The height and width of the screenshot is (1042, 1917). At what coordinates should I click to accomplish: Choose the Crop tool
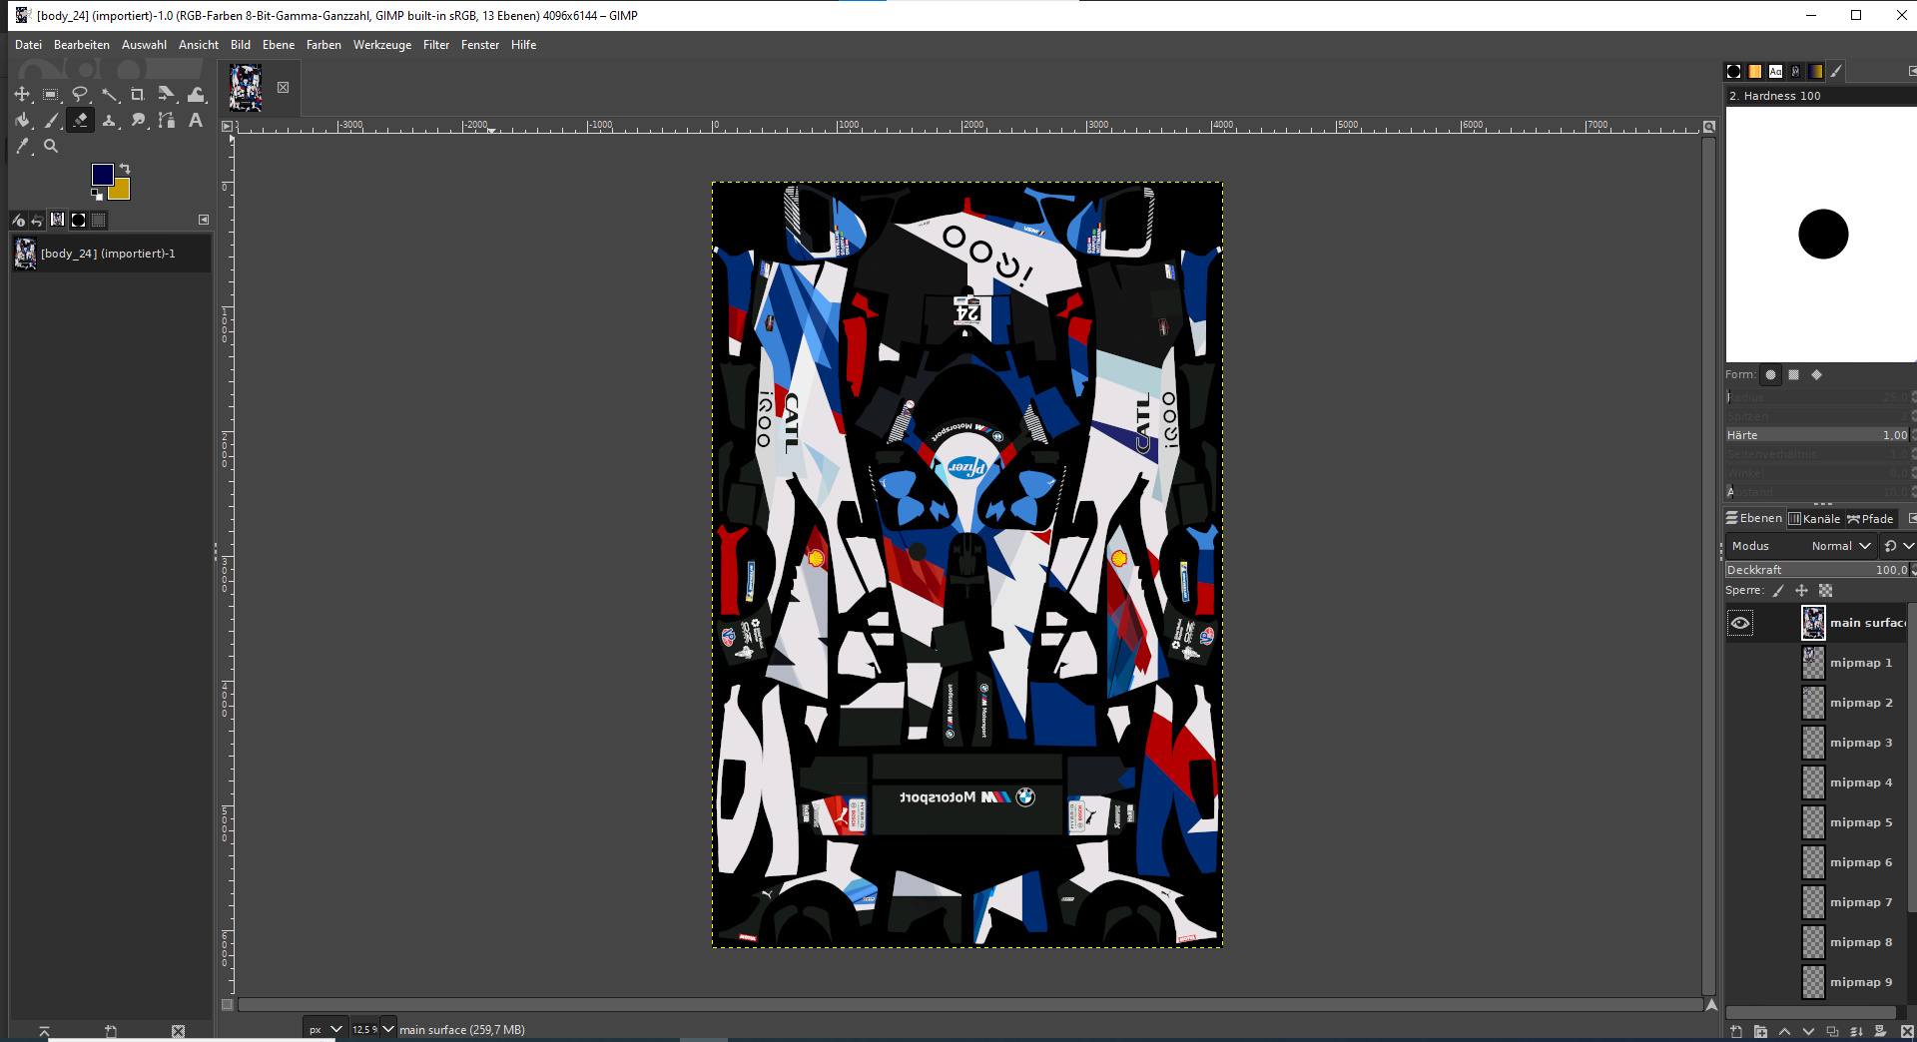pyautogui.click(x=138, y=94)
